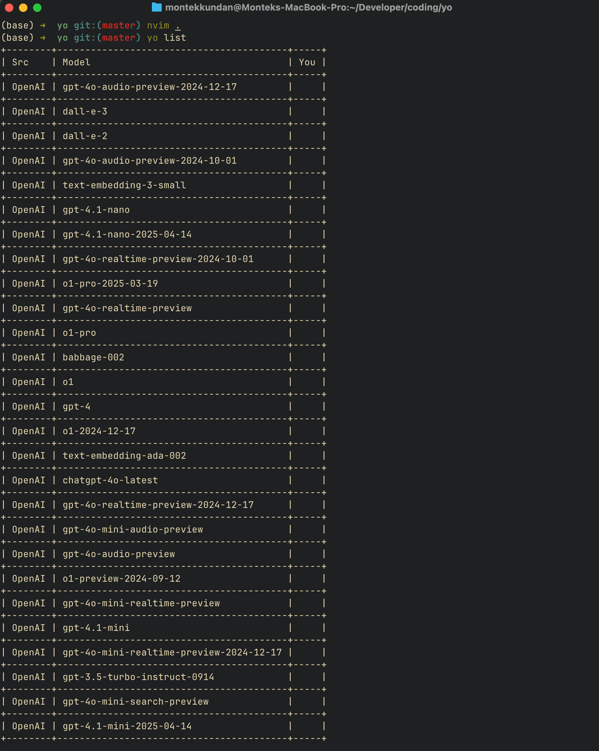The height and width of the screenshot is (751, 599).
Task: Click the babbage-002 model entry
Action: pyautogui.click(x=93, y=358)
